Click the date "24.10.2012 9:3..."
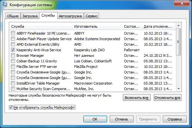The image size is (192, 128). 158,56
